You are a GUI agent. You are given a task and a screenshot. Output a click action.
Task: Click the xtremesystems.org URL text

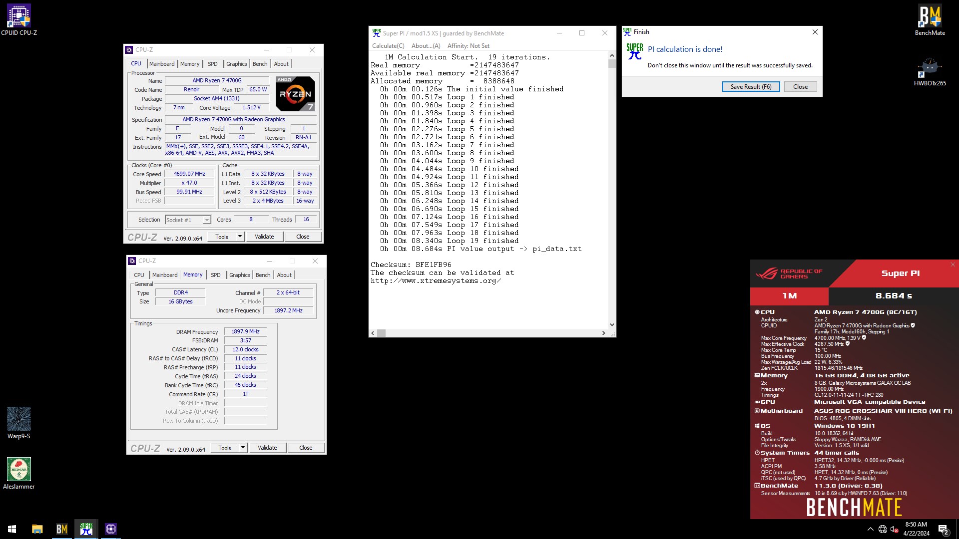(436, 281)
